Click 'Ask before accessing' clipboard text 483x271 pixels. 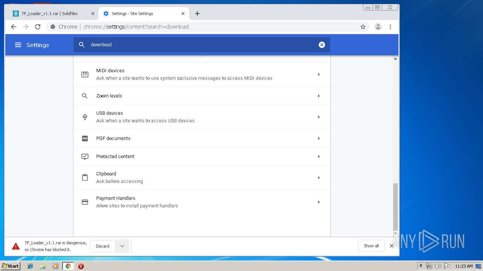(x=120, y=181)
